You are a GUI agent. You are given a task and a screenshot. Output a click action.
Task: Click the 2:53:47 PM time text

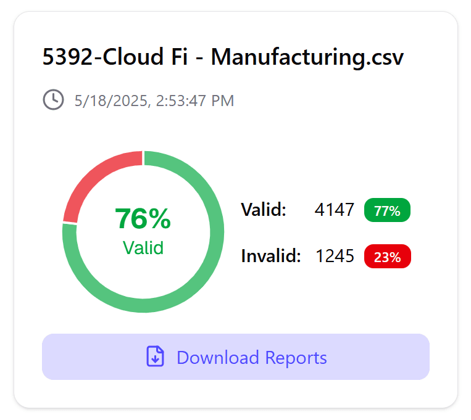click(x=195, y=101)
